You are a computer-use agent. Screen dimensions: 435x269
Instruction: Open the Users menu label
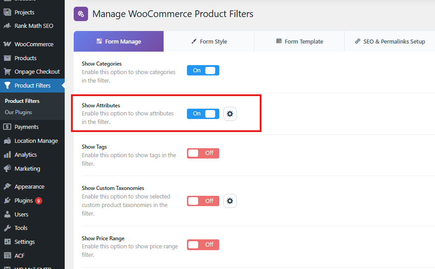[22, 214]
